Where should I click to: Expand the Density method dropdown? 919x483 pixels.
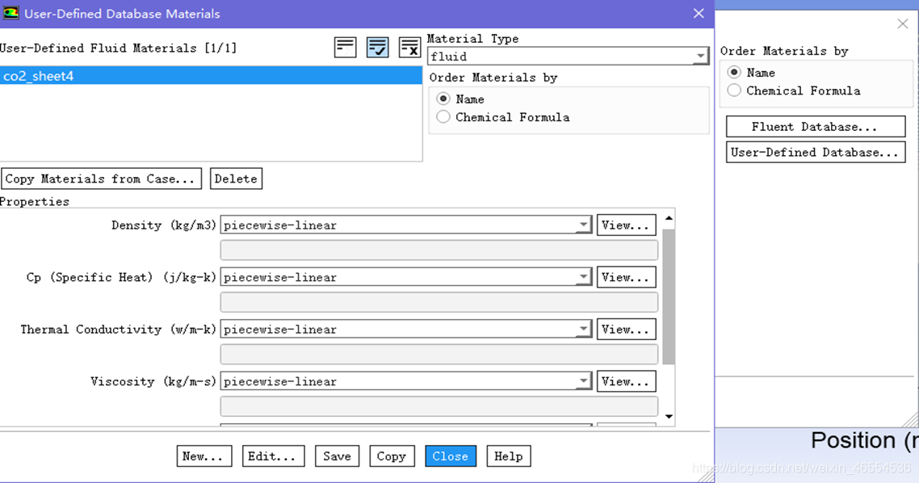point(583,225)
